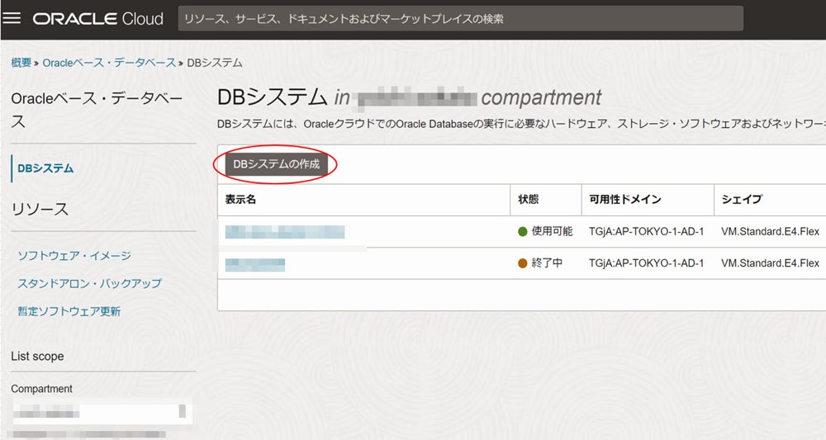The image size is (826, 440).
Task: Select TGjA:AP-TOKYO-1-AD-1 in 終了中 row
Action: [x=647, y=263]
